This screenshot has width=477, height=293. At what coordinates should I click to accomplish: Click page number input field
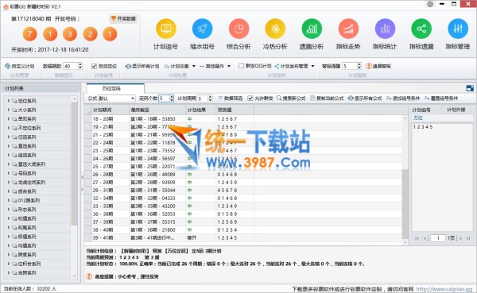[x=438, y=238]
